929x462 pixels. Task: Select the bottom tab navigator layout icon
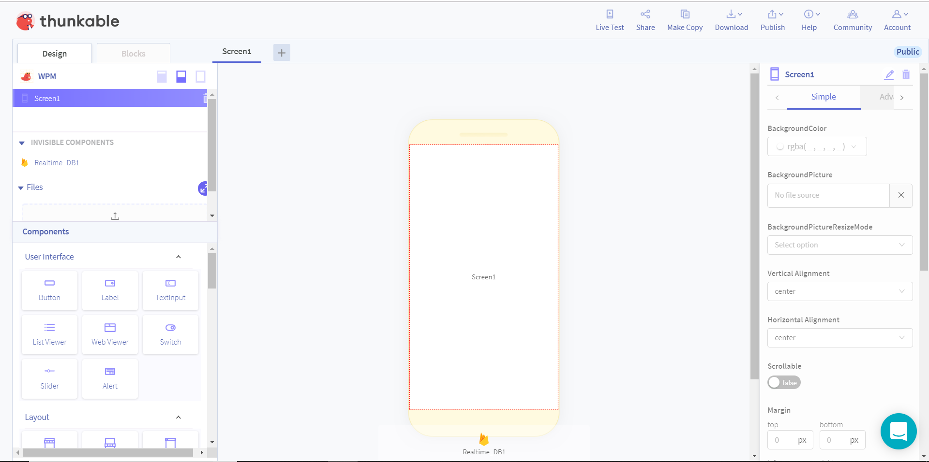click(181, 76)
